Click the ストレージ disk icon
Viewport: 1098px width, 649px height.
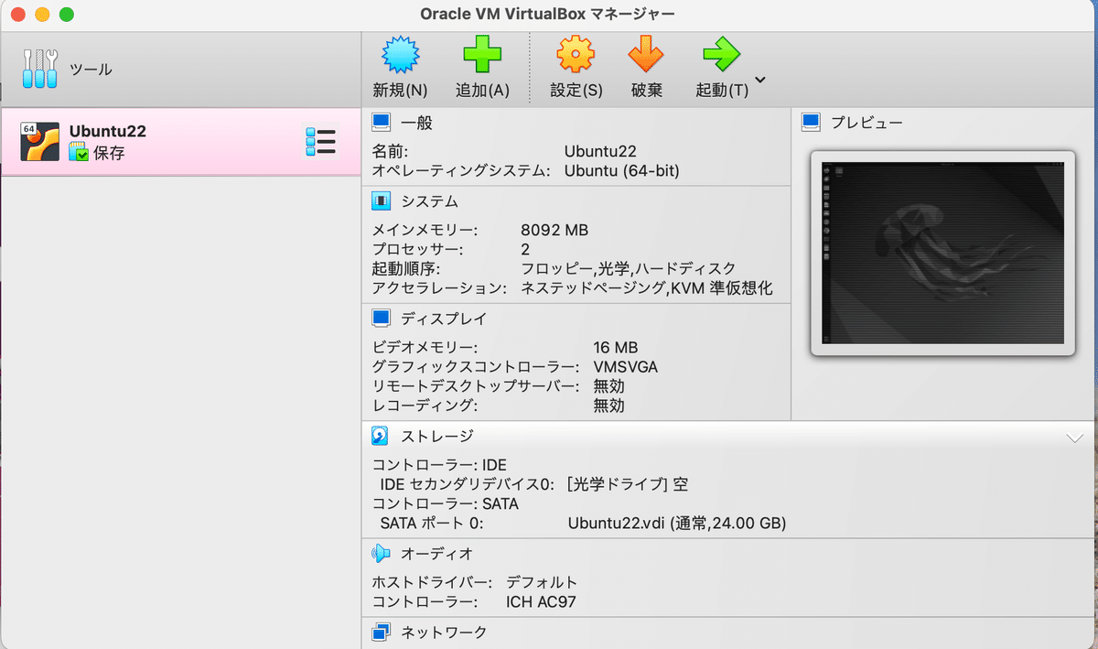[x=381, y=436]
